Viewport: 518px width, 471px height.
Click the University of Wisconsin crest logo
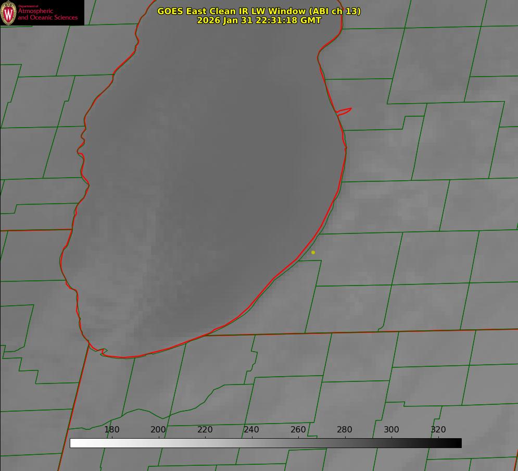click(8, 13)
